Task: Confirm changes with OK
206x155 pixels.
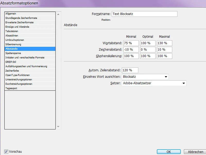Action: [169, 152]
